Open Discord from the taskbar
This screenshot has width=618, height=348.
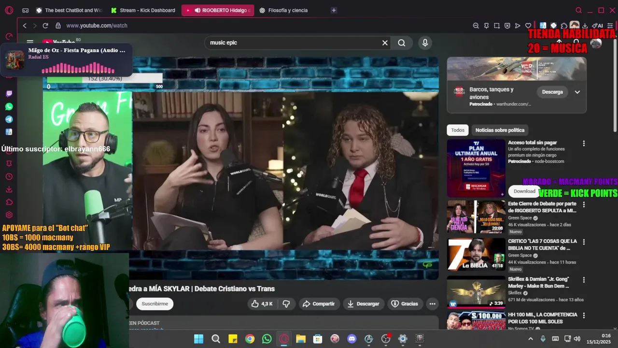coord(352,339)
